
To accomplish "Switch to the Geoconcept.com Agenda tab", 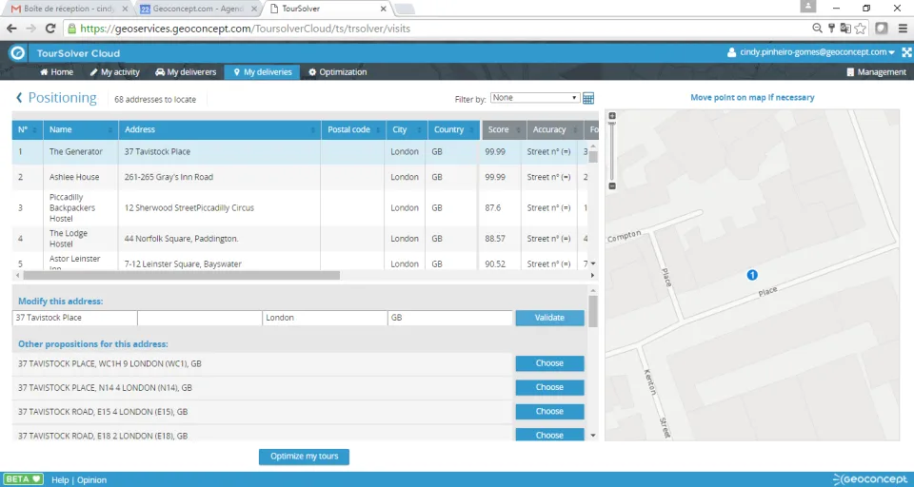I will 197,9.
